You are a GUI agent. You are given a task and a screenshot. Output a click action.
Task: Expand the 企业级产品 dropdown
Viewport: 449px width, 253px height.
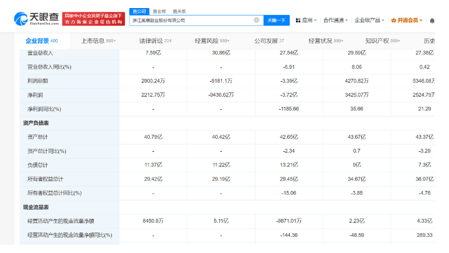click(368, 20)
